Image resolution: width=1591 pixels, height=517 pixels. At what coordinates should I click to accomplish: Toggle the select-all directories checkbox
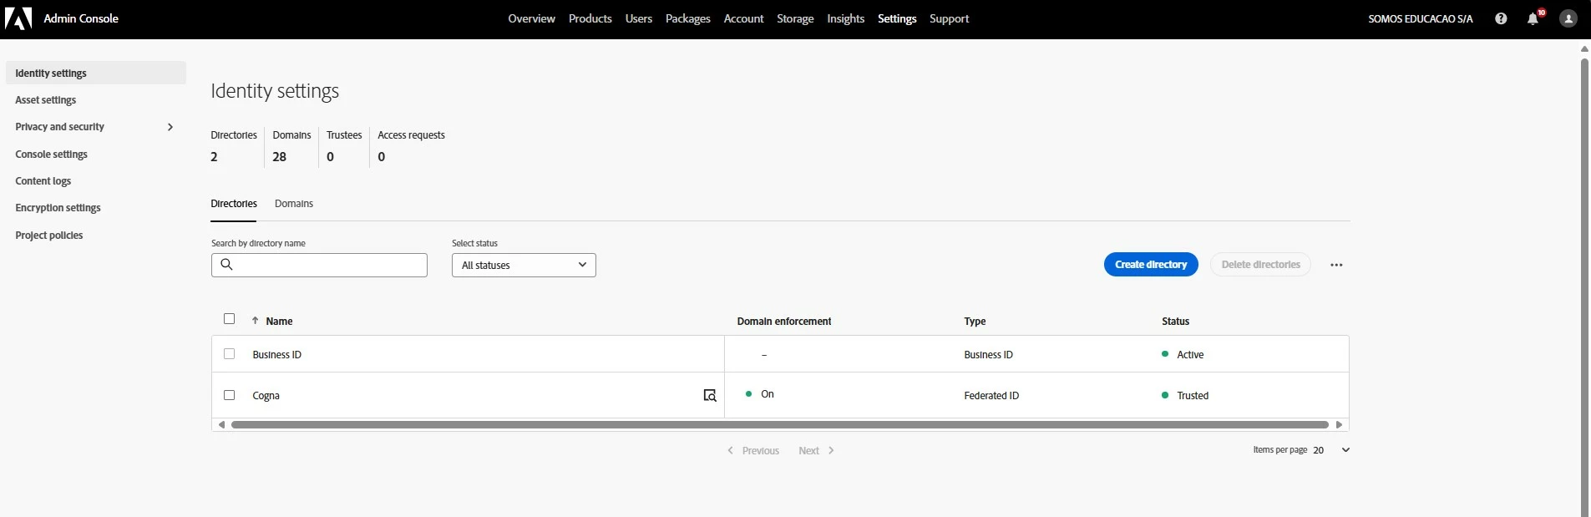[230, 319]
